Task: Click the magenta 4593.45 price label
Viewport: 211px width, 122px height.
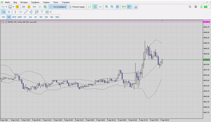Action: [207, 22]
